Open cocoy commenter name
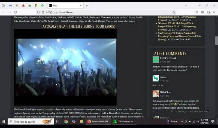Image resolution: width=218 pixels, height=128 pixels. coord(163,77)
